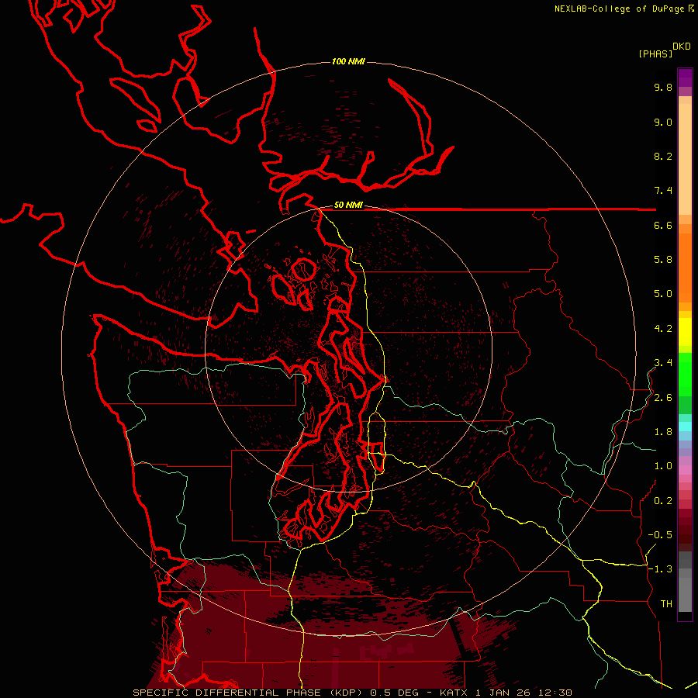Click the DKD label above the color scale

point(682,46)
